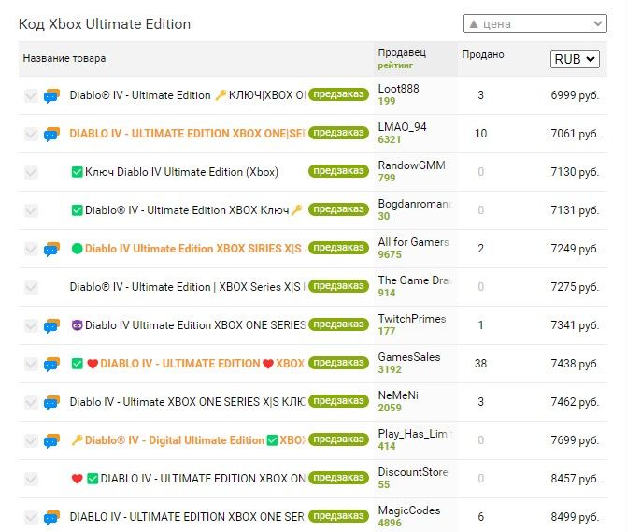Toggle checkbox in All for Gamers row
The image size is (627, 532).
click(x=31, y=249)
